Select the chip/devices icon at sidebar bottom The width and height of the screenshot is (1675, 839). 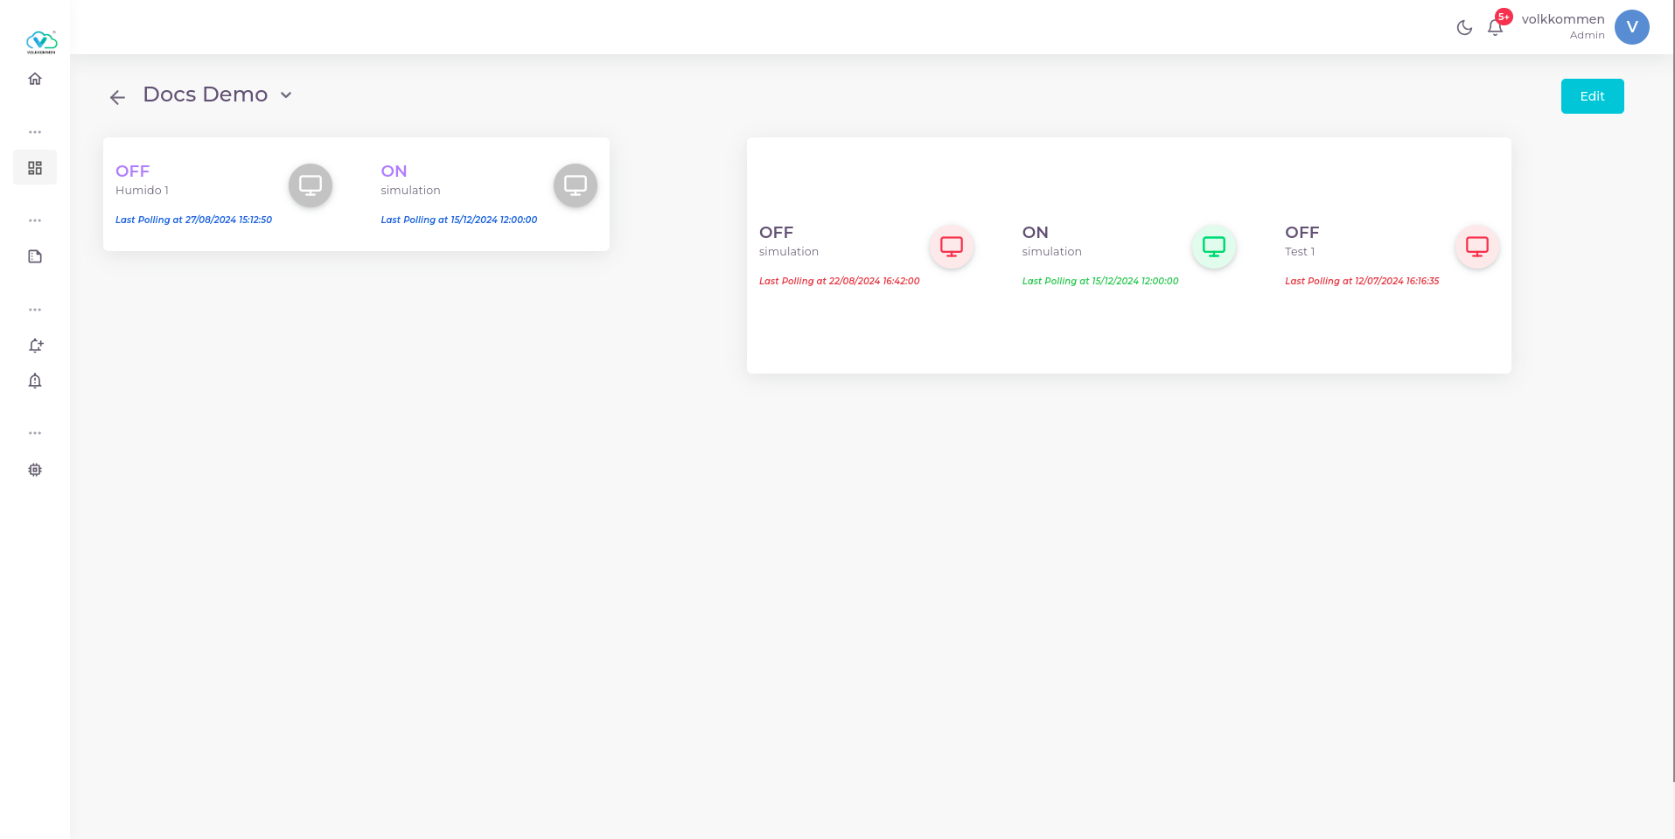pyautogui.click(x=35, y=470)
